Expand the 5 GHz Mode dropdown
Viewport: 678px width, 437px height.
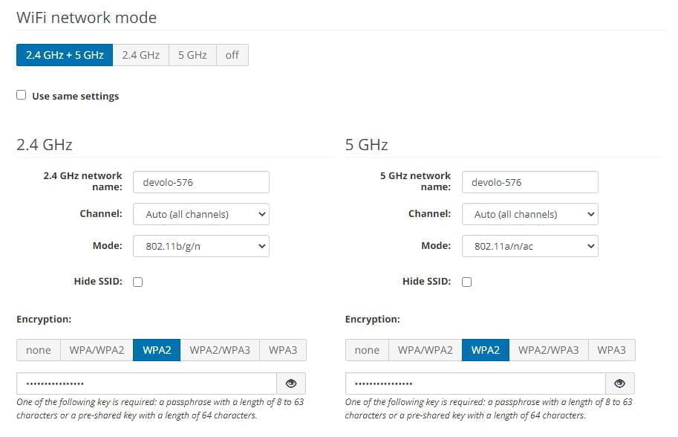pos(529,246)
